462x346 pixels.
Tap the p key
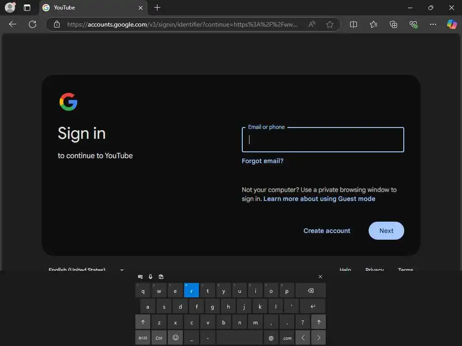pos(286,291)
